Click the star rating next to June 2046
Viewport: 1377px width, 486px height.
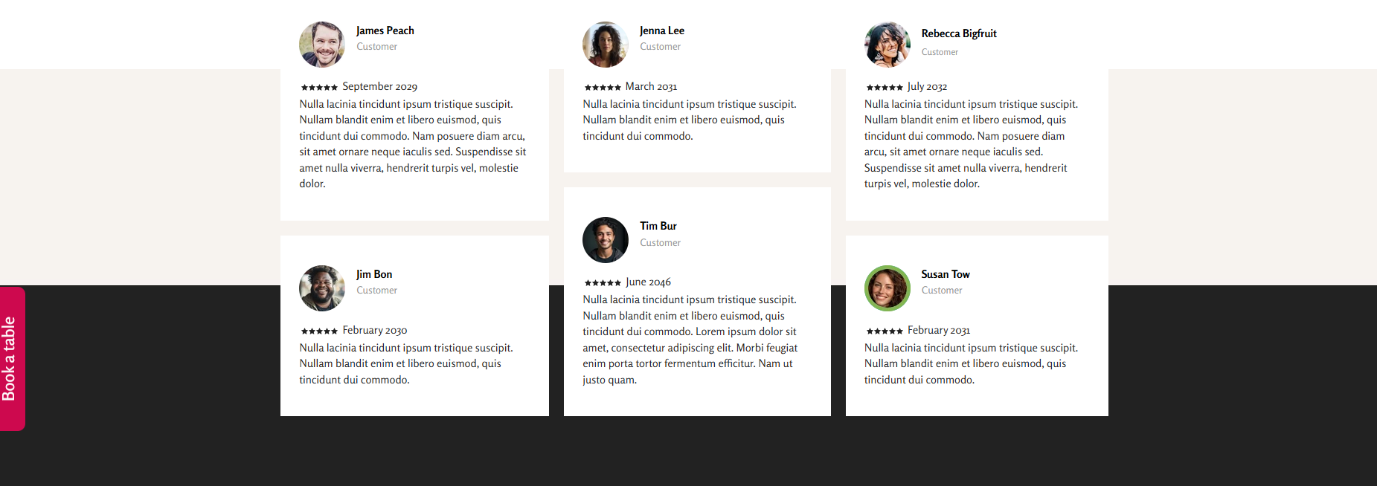(x=603, y=283)
